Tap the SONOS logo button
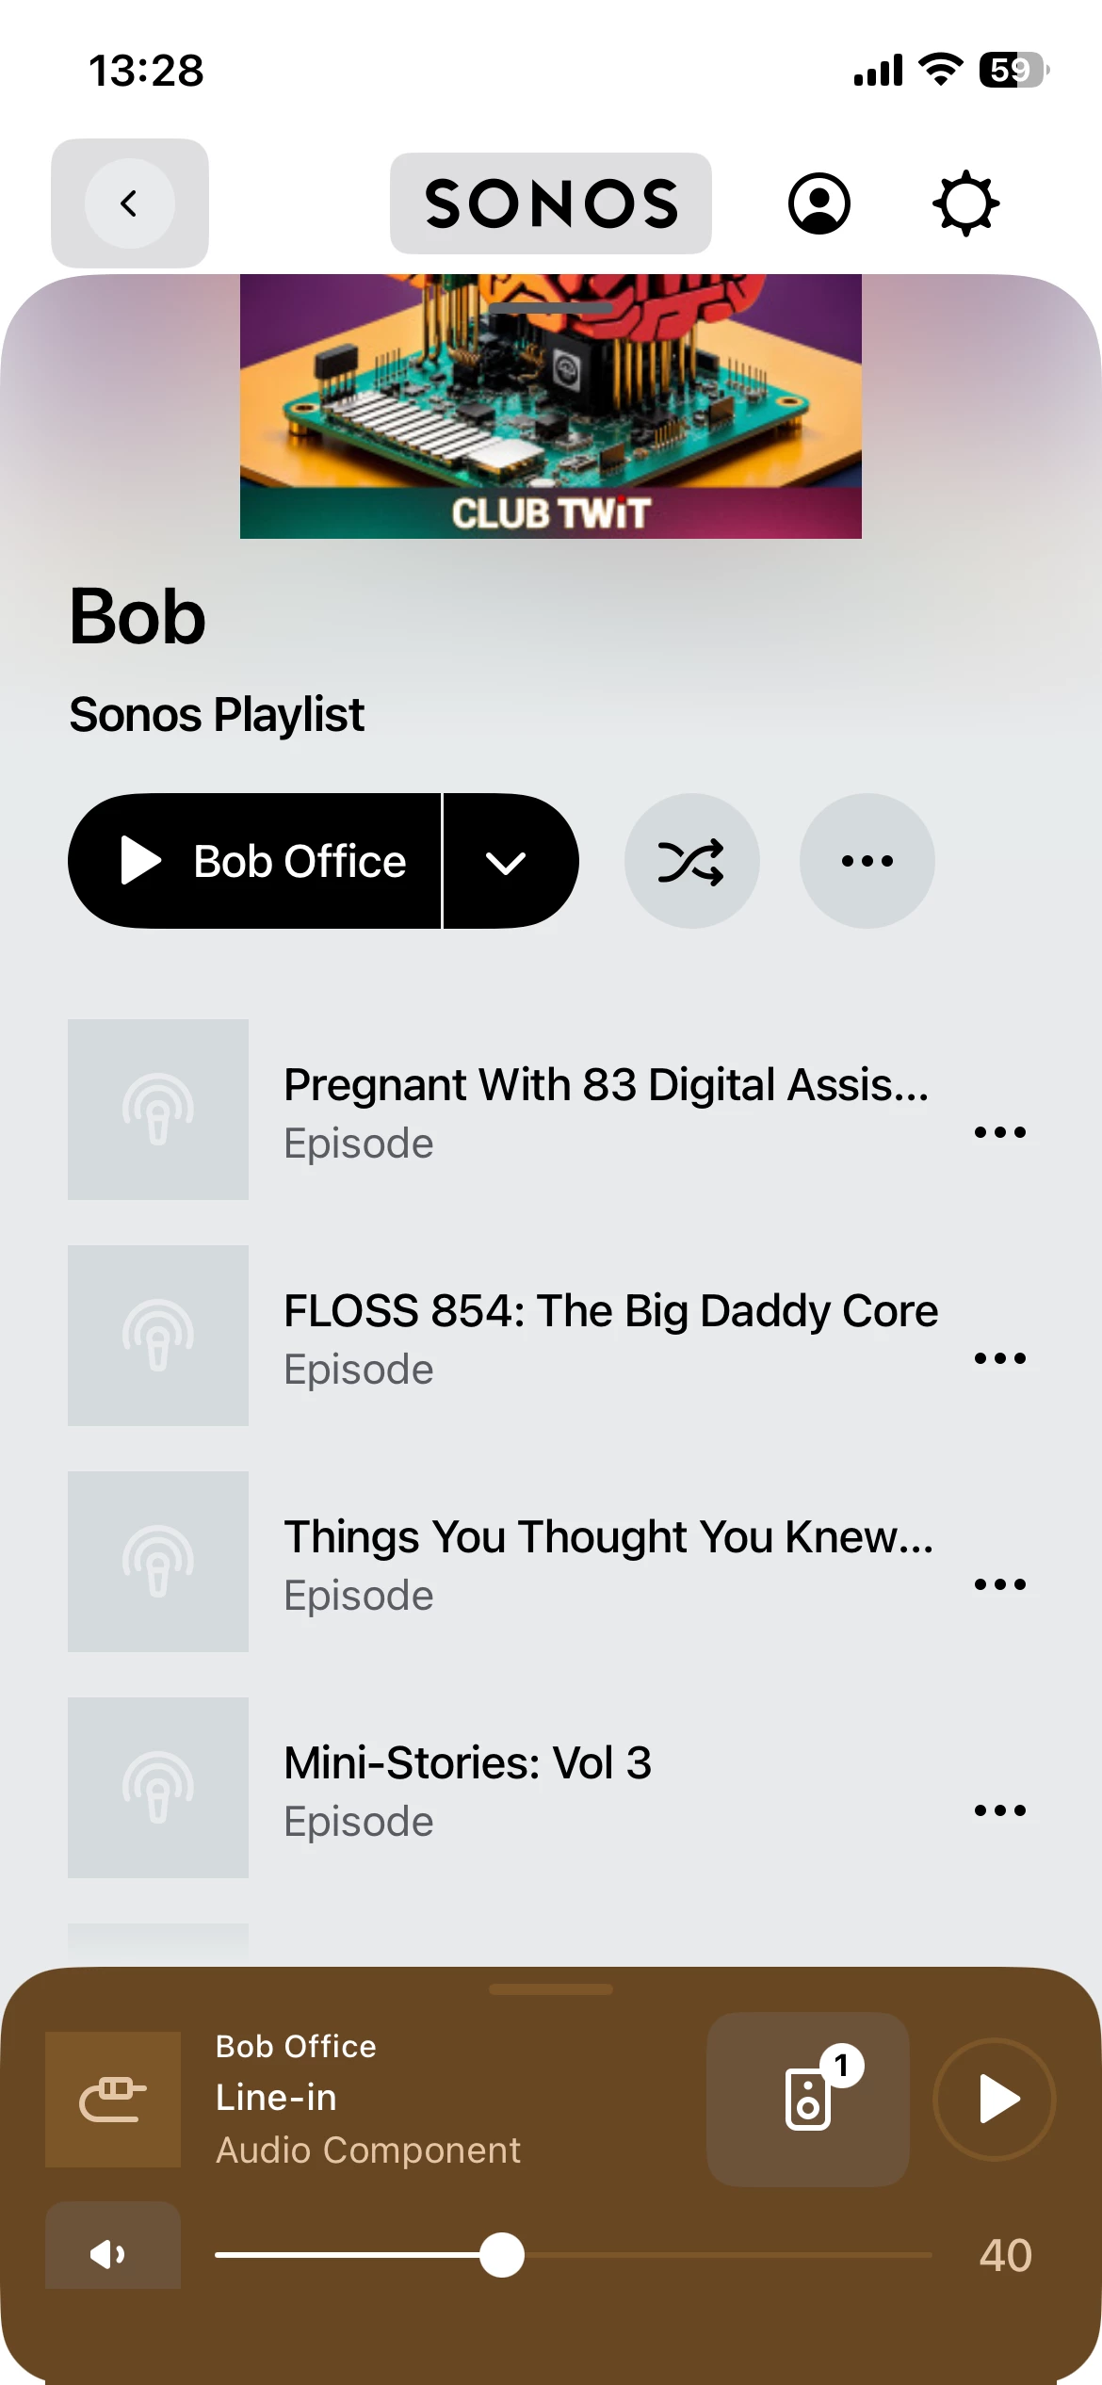The width and height of the screenshot is (1102, 2385). coord(551,203)
